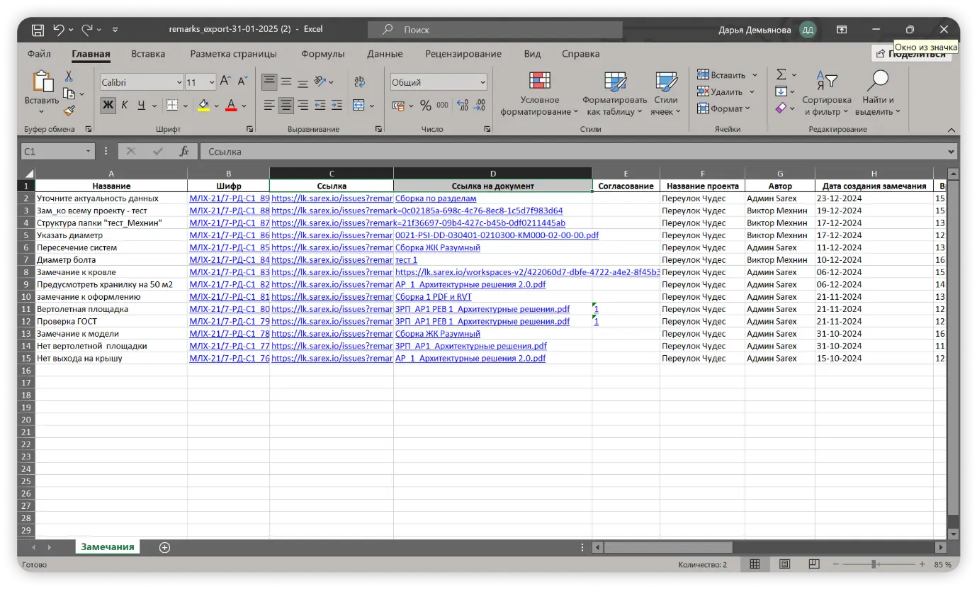Open Условное форматирование dropdown
The height and width of the screenshot is (589, 977).
coord(539,94)
